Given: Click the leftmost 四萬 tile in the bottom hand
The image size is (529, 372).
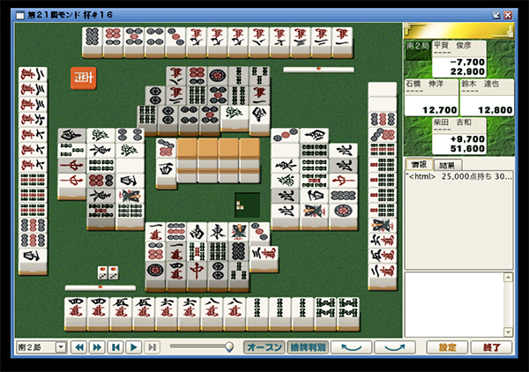Looking at the screenshot, I should tap(76, 312).
